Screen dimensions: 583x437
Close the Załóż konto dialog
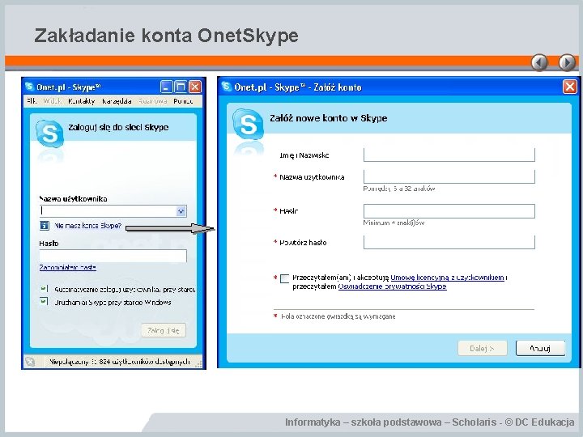pyautogui.click(x=569, y=87)
